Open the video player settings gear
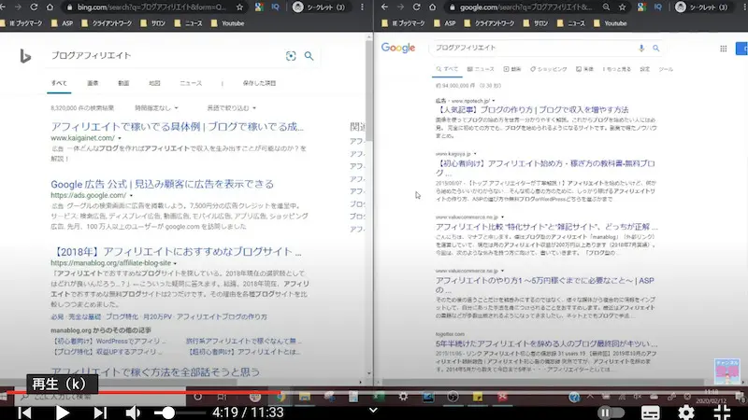The image size is (748, 420). click(686, 412)
